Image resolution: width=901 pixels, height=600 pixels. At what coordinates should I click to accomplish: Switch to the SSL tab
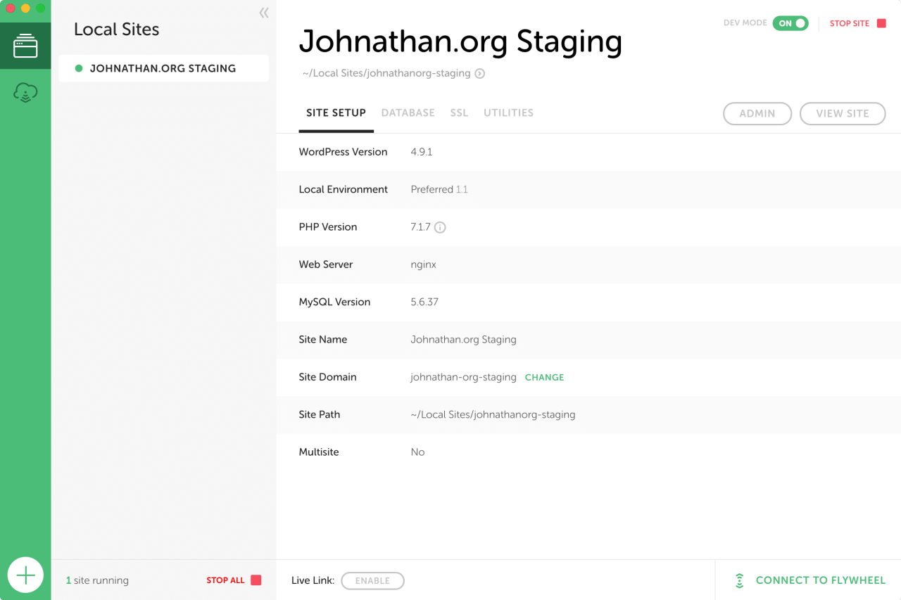pyautogui.click(x=459, y=113)
